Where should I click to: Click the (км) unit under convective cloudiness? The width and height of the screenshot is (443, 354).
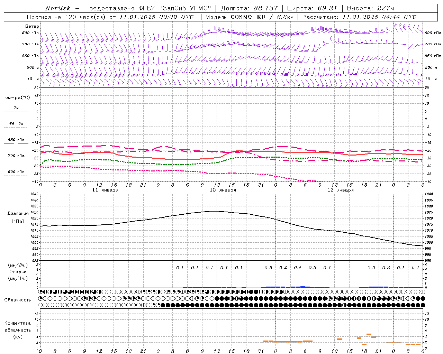[18, 337]
